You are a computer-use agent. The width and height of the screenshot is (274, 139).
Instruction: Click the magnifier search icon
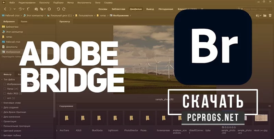point(239,9)
